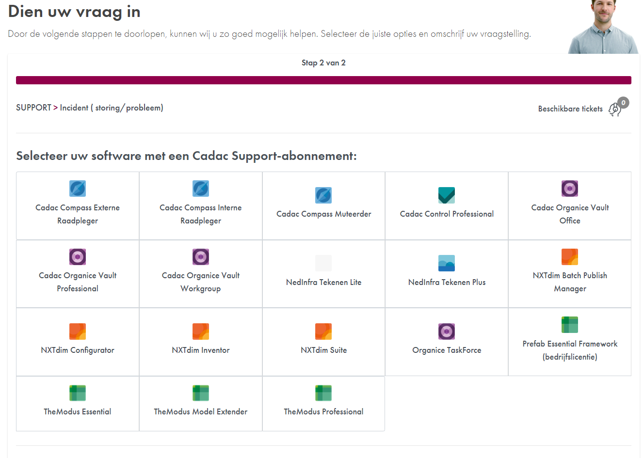The height and width of the screenshot is (458, 644).
Task: Click the Dien uw vraag in heading
Action: tap(74, 11)
